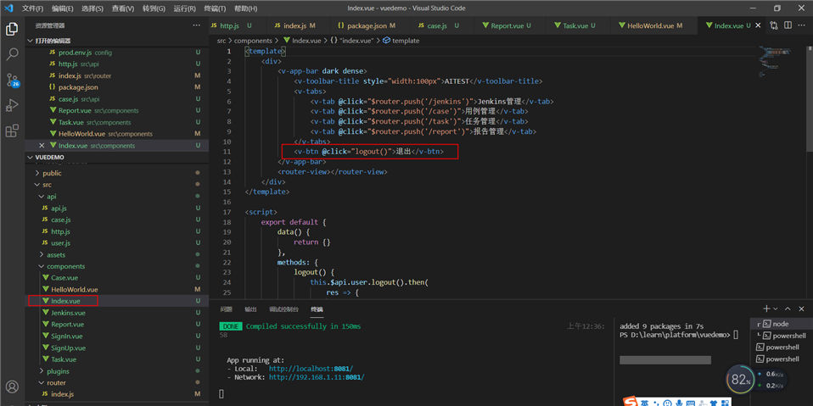813x406 pixels.
Task: Open the Extensions view icon
Action: pyautogui.click(x=11, y=131)
